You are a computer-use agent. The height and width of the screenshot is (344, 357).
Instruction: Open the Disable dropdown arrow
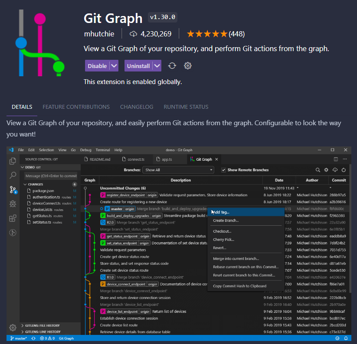click(114, 66)
